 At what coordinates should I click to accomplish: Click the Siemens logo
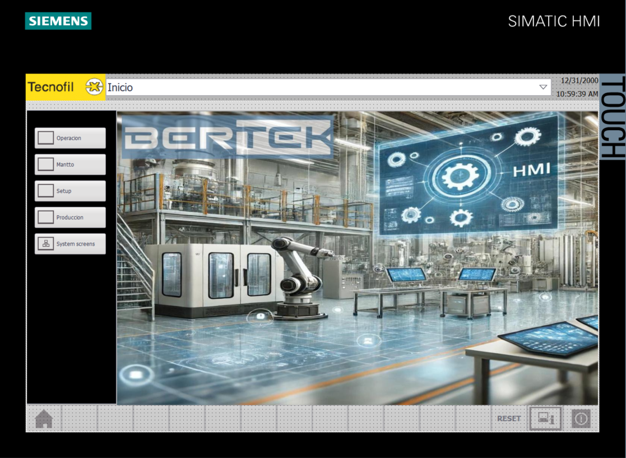tap(58, 21)
